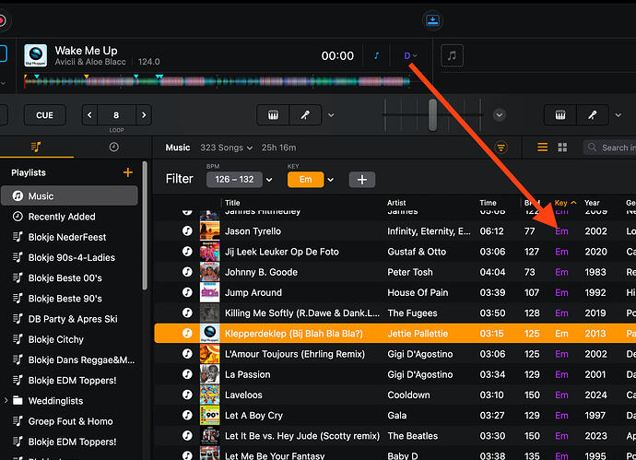Select list view layout icon
This screenshot has height=460, width=636.
[542, 147]
